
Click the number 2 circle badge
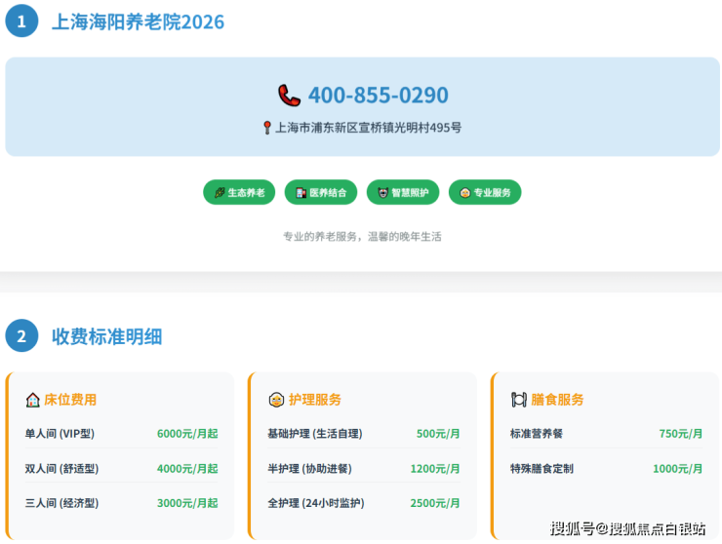click(21, 336)
